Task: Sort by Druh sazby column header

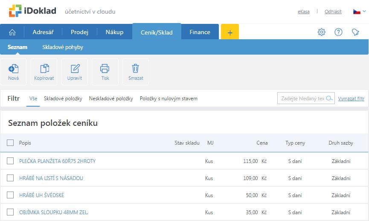Action: [341, 143]
